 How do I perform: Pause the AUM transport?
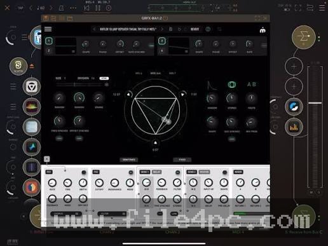pos(98,8)
